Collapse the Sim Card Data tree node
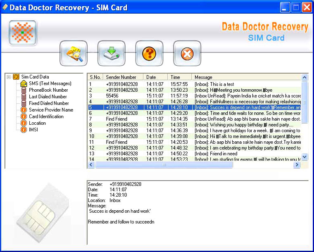Screen dimensions: 314x252 (x=8, y=77)
